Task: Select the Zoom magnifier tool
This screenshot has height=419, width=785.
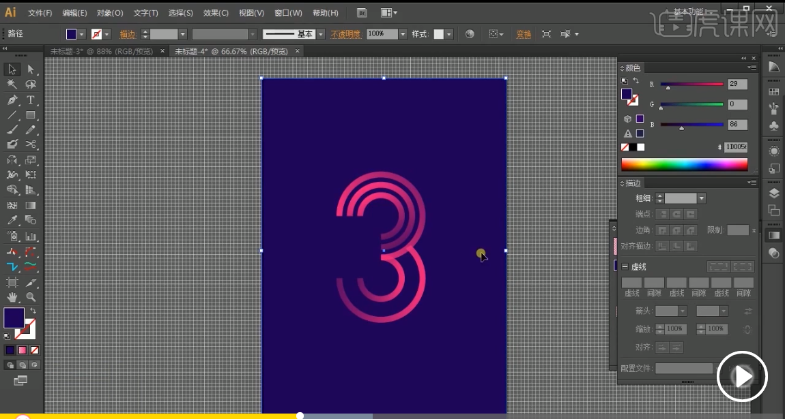Action: pos(31,297)
